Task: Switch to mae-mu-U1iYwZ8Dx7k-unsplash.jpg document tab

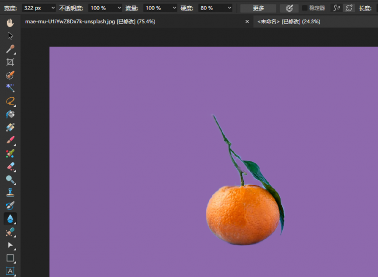Action: click(90, 22)
